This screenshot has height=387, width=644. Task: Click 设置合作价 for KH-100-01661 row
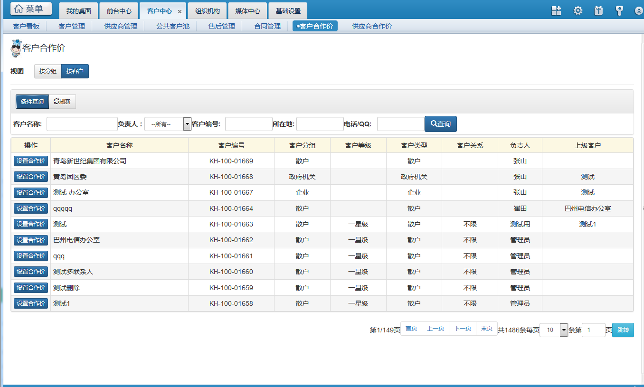[31, 256]
